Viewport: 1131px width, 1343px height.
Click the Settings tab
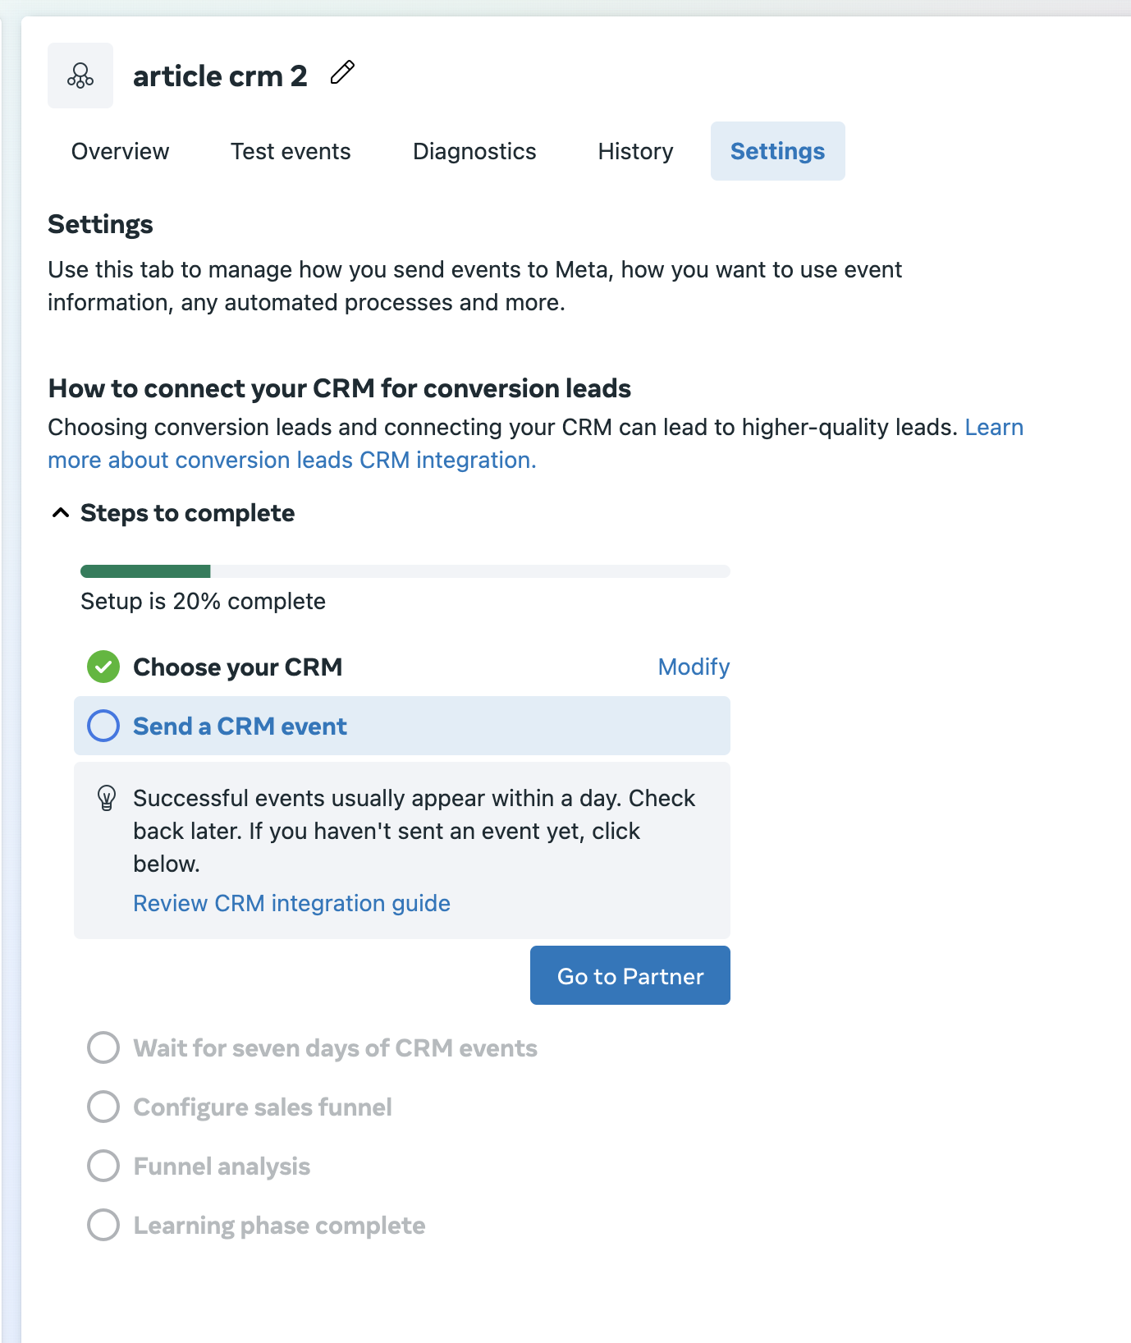[x=777, y=151]
